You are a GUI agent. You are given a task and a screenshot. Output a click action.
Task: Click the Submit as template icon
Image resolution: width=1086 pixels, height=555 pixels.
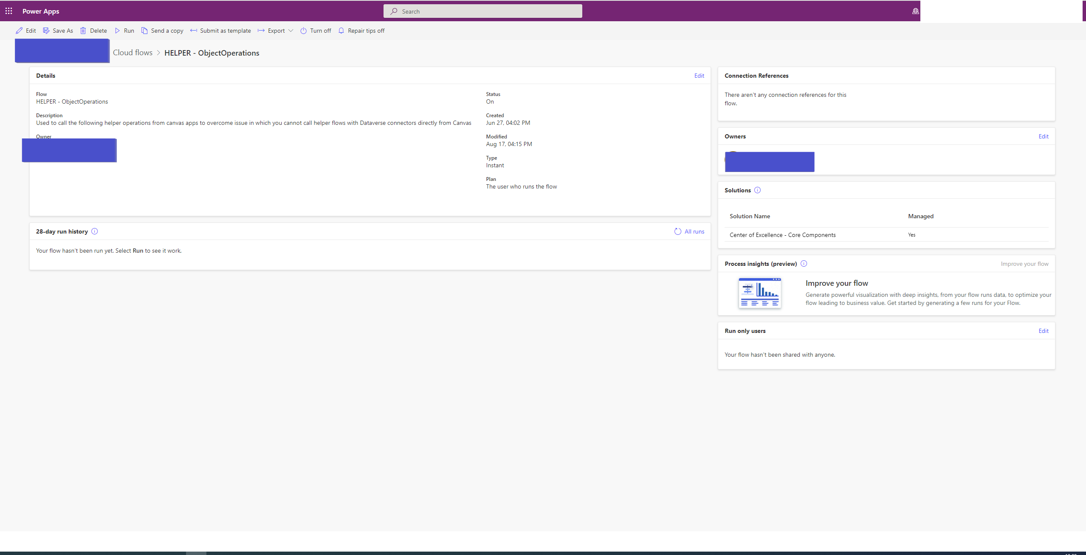click(195, 31)
